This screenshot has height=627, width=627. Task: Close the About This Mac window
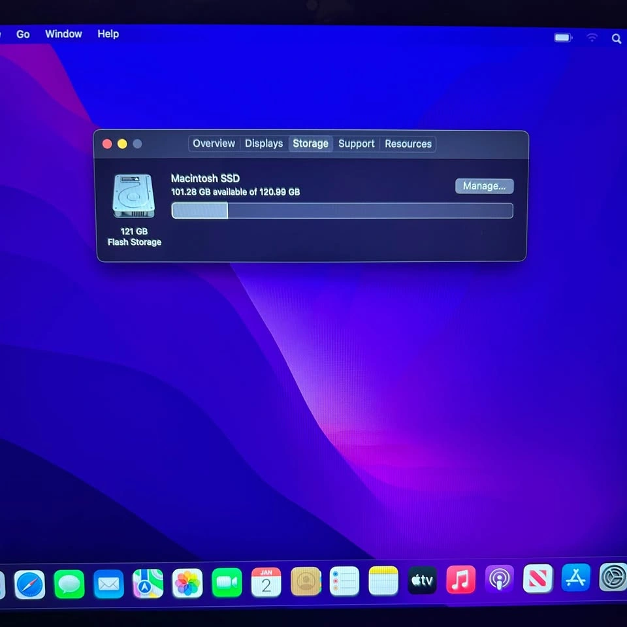click(107, 144)
